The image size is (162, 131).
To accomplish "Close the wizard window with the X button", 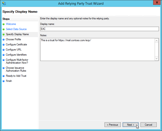I will click(x=157, y=3).
